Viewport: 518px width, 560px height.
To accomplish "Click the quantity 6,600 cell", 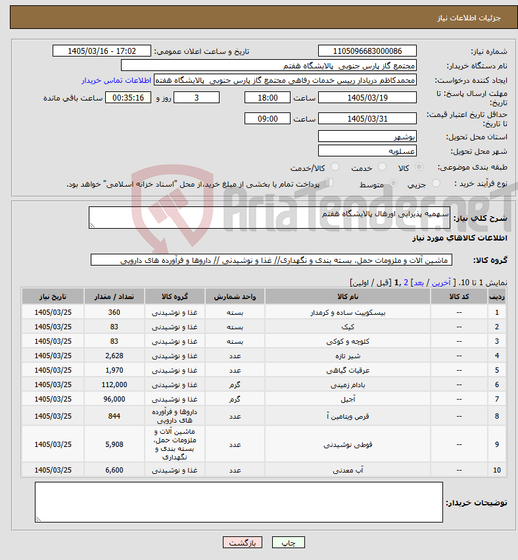I will tap(114, 471).
